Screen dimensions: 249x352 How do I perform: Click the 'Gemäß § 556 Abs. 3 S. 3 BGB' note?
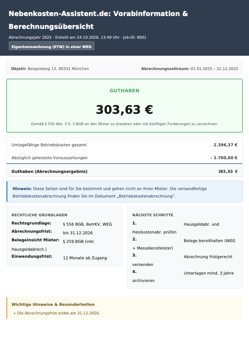[125, 124]
